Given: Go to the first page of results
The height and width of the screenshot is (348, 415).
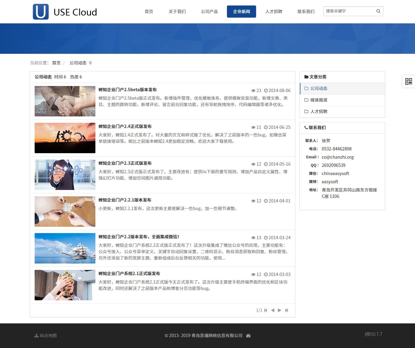Looking at the screenshot, I should coord(266,310).
